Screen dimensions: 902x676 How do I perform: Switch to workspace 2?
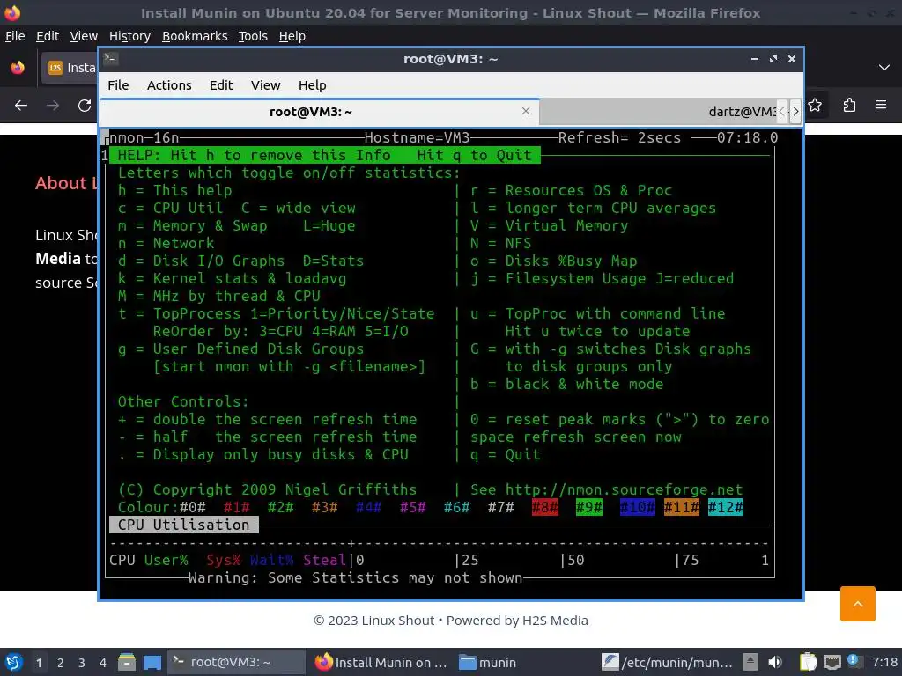pos(61,663)
